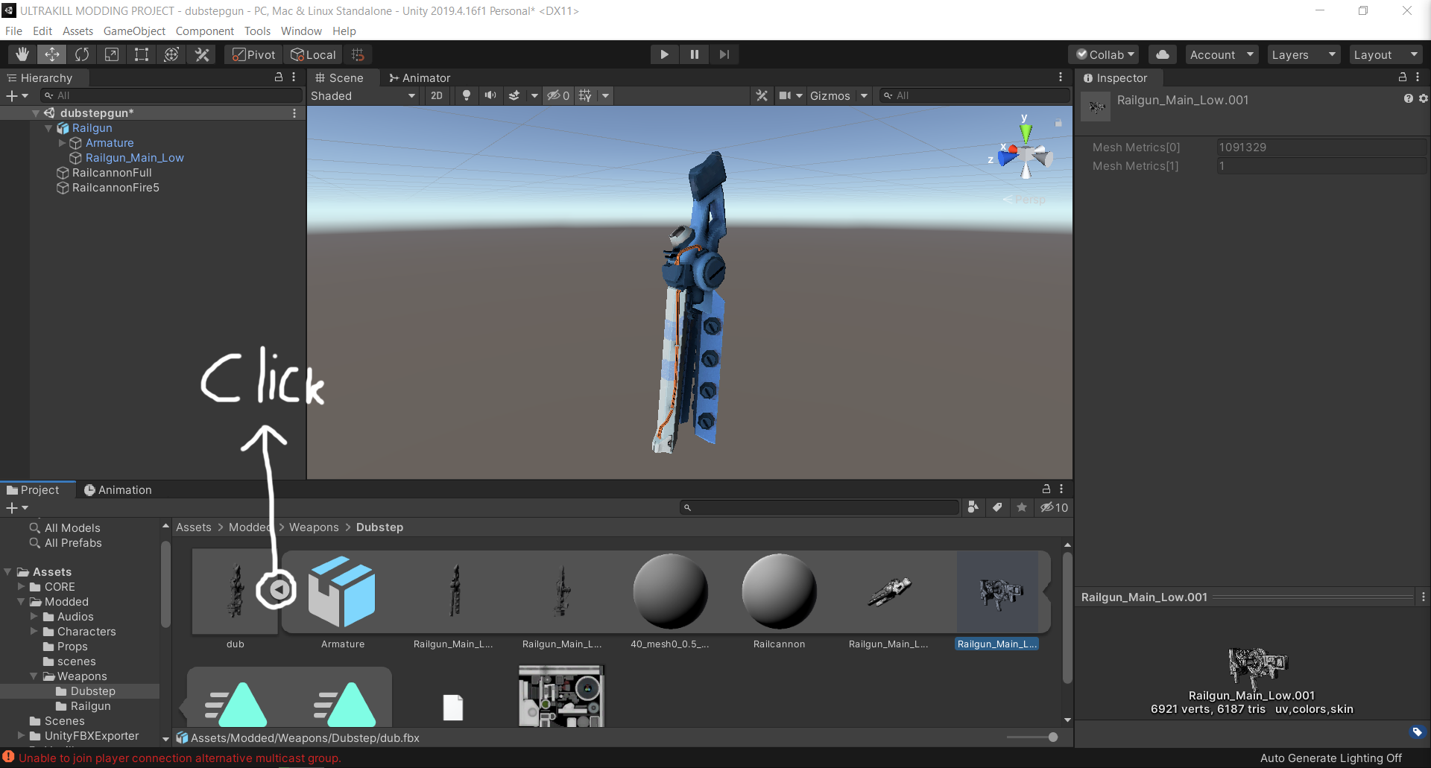Collapse the dubstepgun scene in Hierarchy
The width and height of the screenshot is (1431, 768).
point(36,113)
